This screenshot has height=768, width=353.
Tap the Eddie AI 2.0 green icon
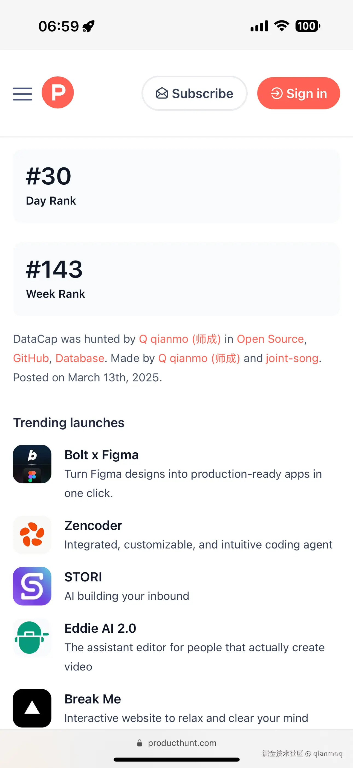click(x=32, y=637)
